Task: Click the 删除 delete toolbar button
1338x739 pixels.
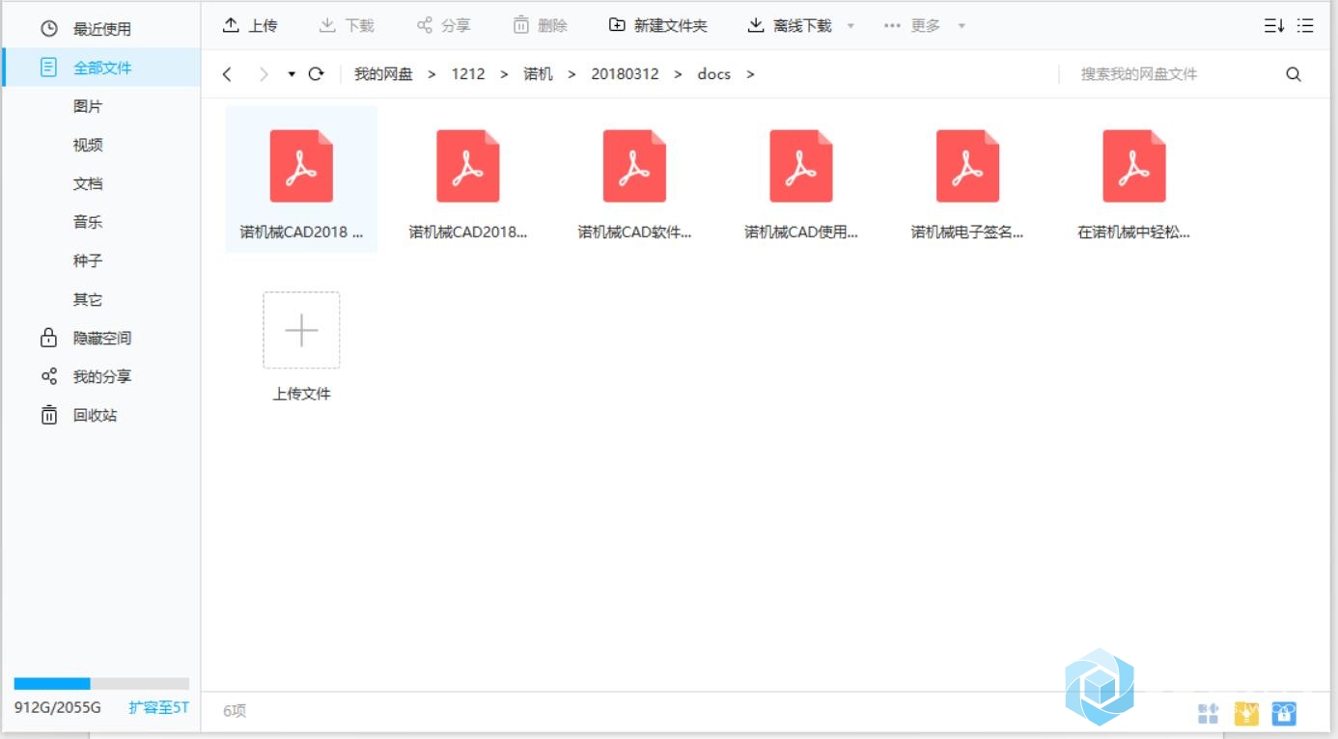Action: pyautogui.click(x=540, y=26)
